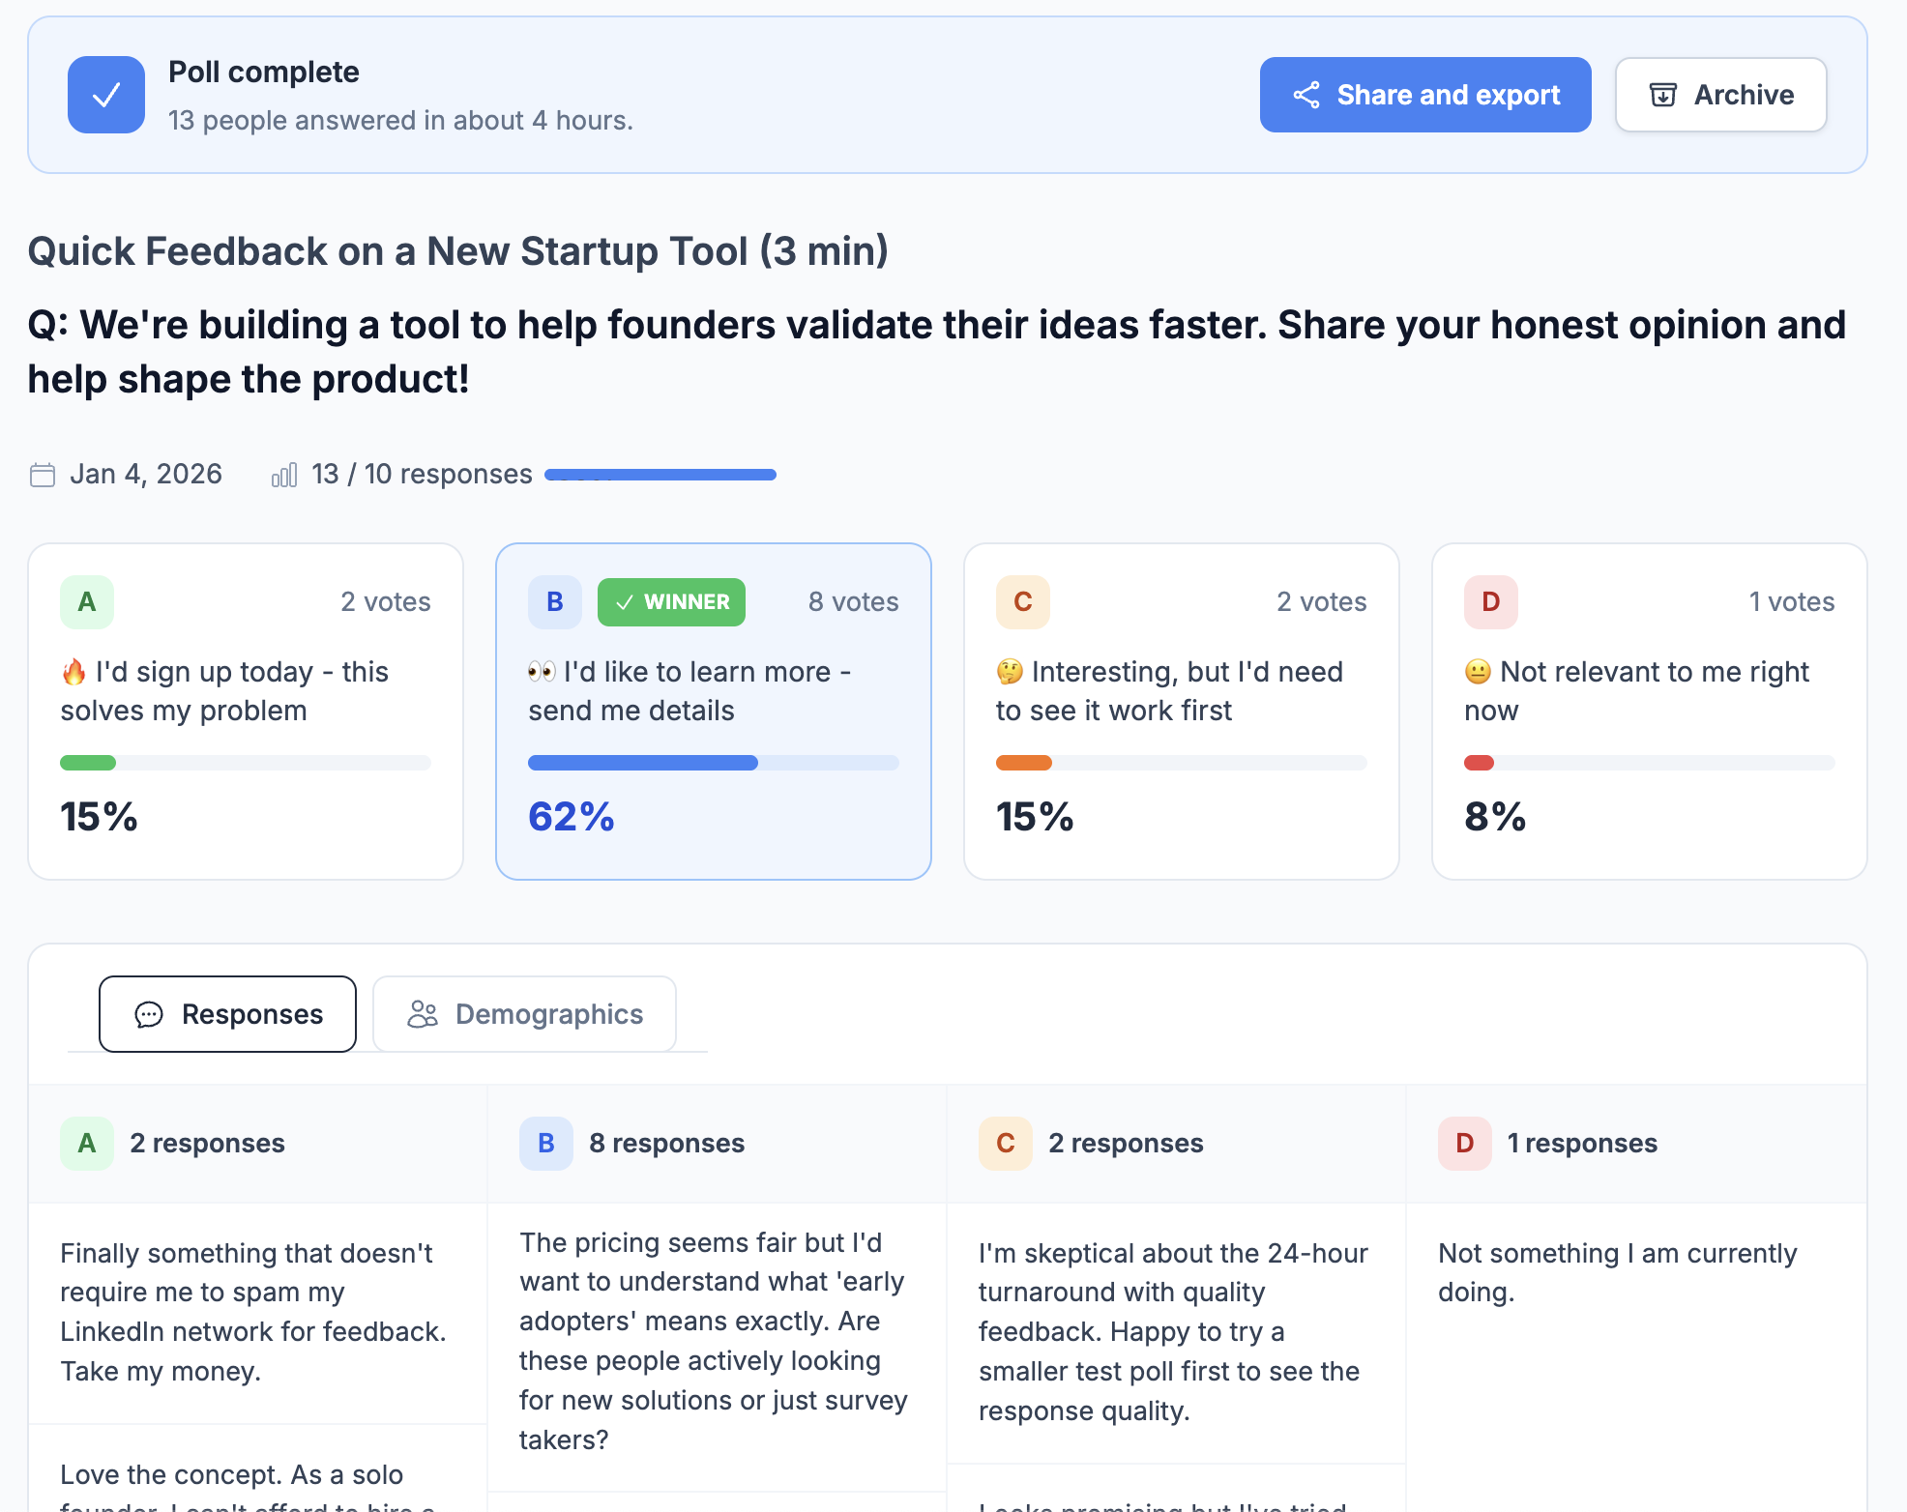Click the Archive button
Image resolution: width=1907 pixels, height=1512 pixels.
1720,95
